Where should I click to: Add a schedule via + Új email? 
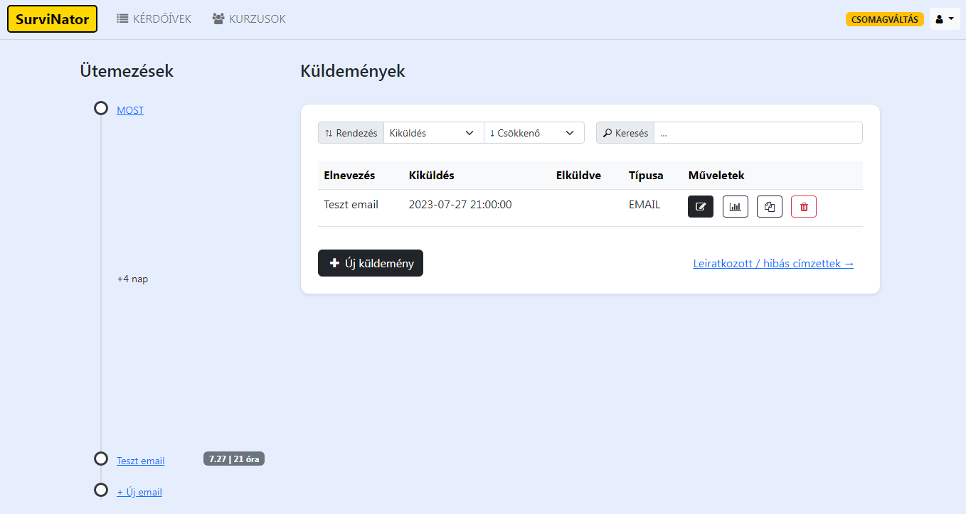139,492
